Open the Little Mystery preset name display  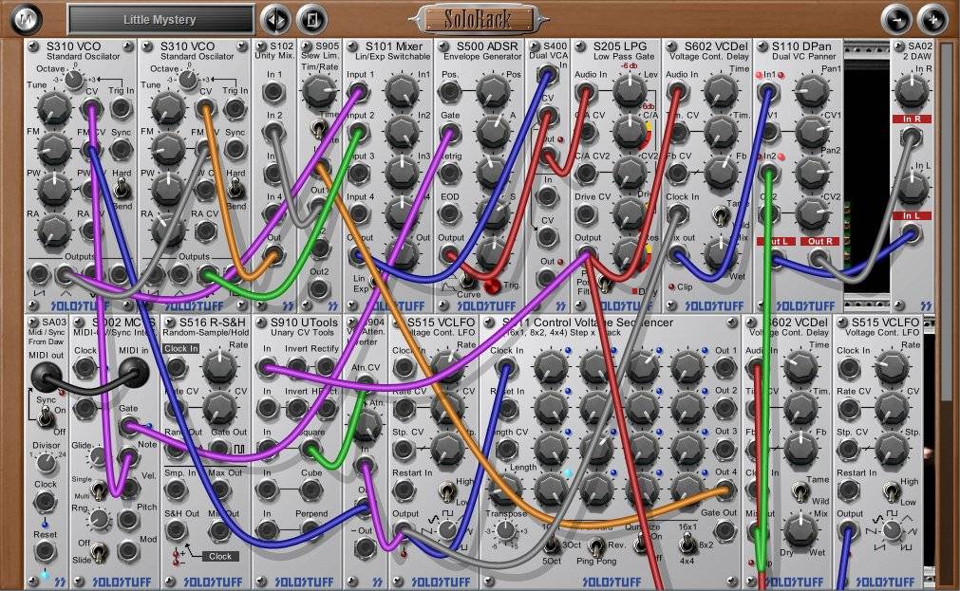160,19
